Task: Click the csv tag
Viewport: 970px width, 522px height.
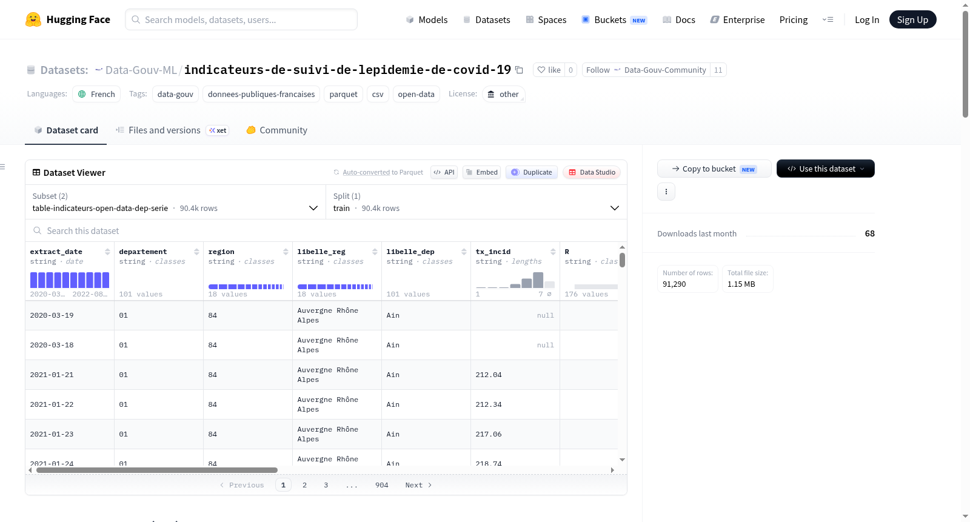Action: (378, 94)
